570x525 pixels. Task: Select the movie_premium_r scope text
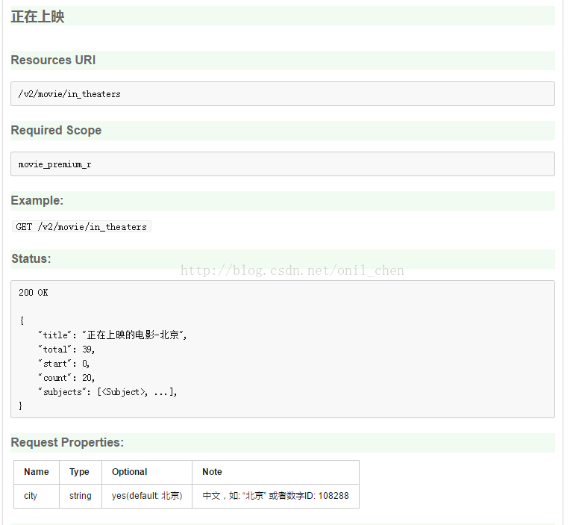pos(55,164)
